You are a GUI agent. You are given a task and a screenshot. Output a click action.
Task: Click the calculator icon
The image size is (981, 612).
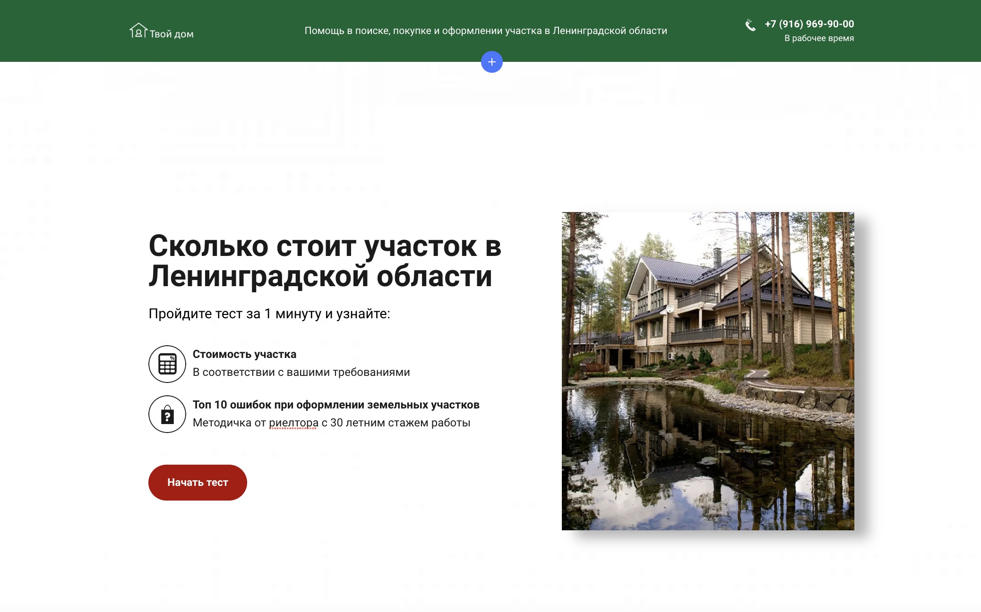pos(167,364)
